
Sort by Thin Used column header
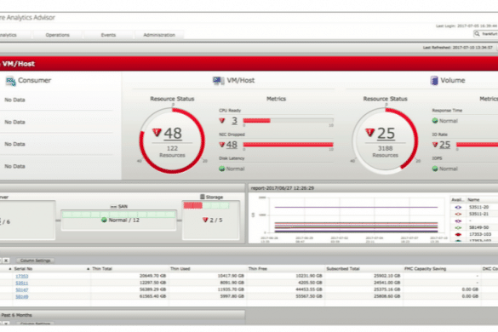pyautogui.click(x=180, y=269)
